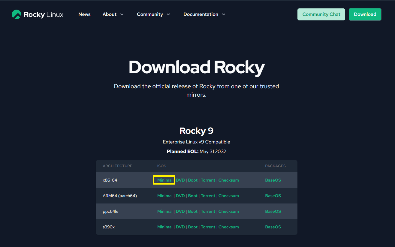Click the x86_64 architecture cell

110,180
